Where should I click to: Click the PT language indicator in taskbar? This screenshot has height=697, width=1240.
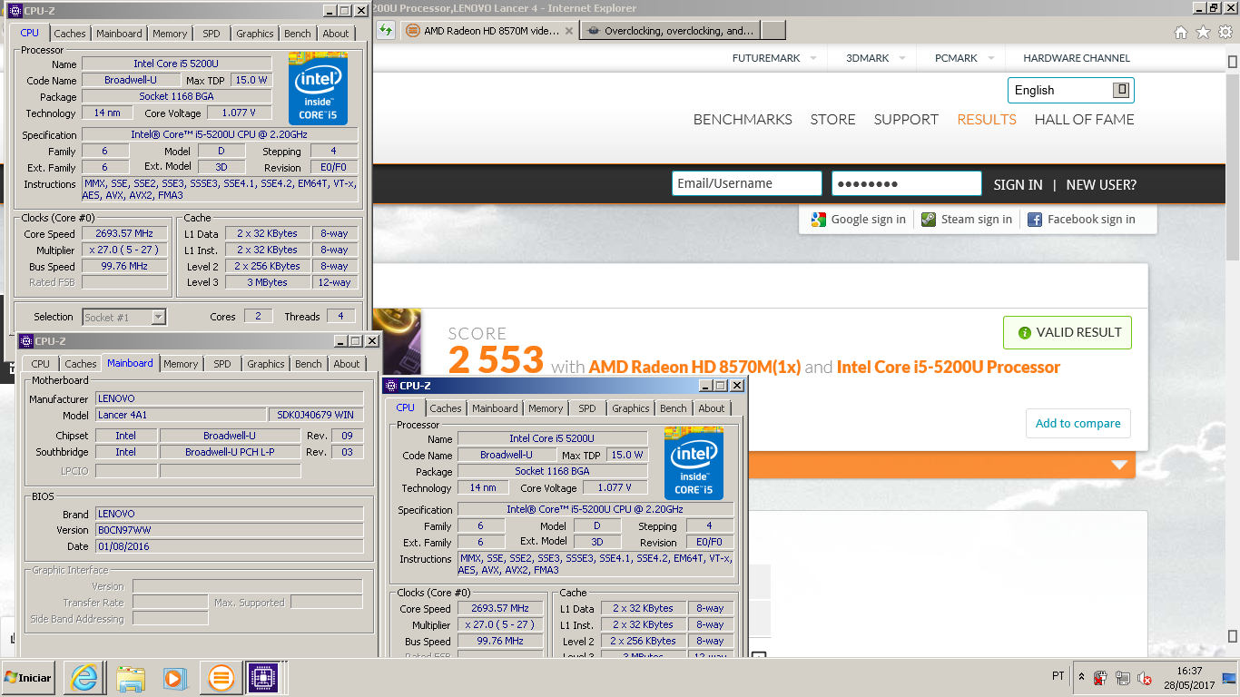[1058, 676]
